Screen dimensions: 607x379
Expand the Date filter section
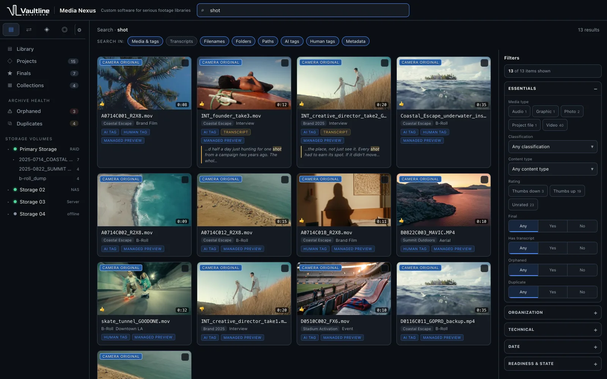click(553, 347)
